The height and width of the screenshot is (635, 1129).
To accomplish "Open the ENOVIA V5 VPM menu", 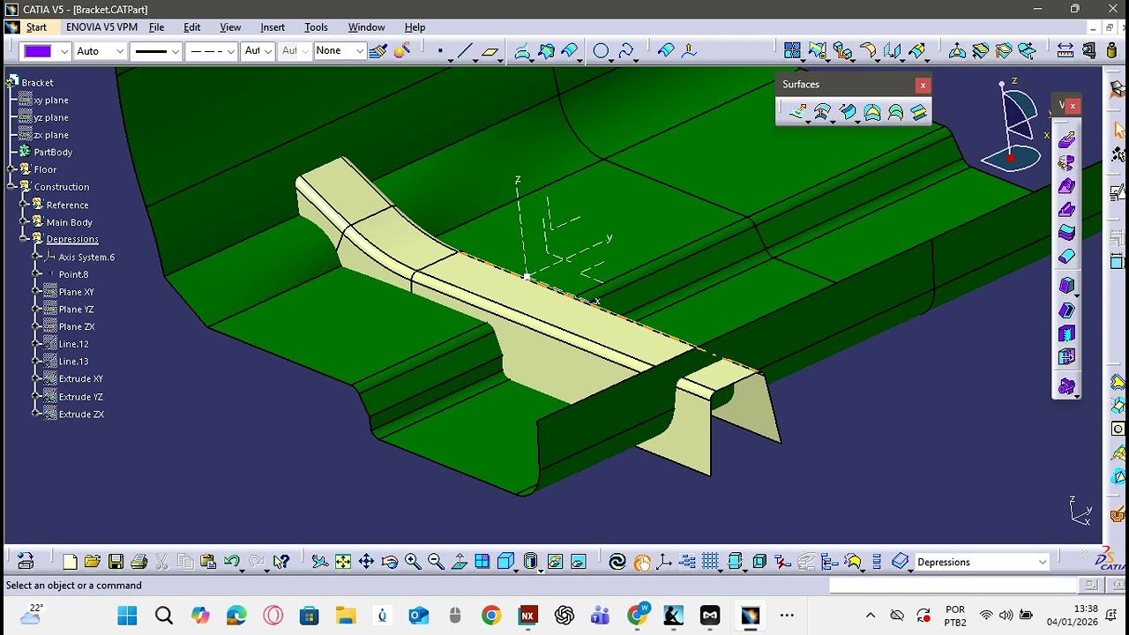I will (101, 27).
